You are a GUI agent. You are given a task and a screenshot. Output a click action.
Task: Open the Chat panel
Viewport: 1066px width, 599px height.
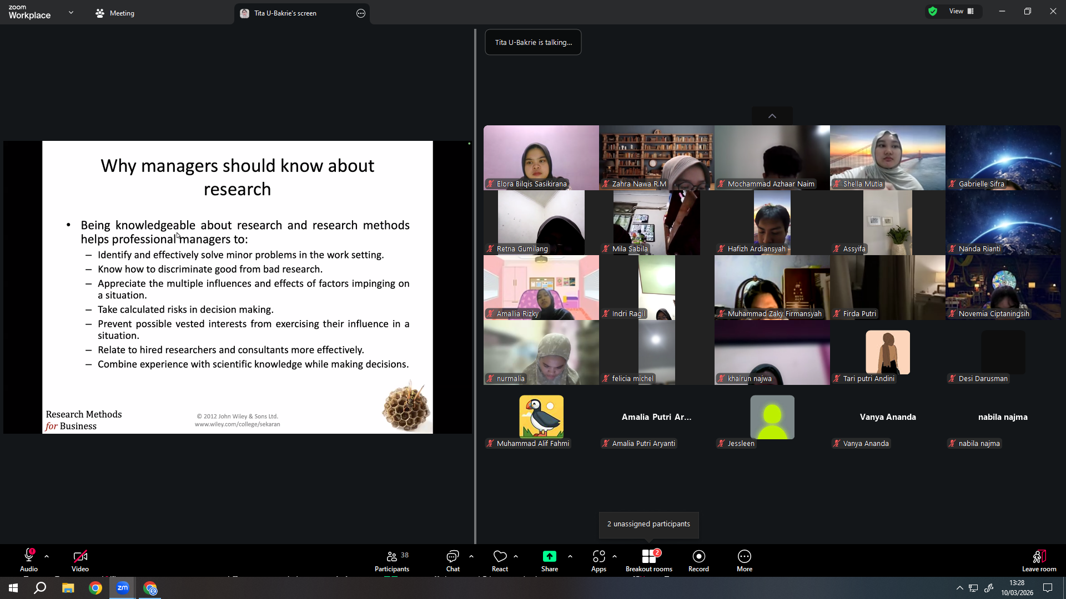[x=452, y=561]
